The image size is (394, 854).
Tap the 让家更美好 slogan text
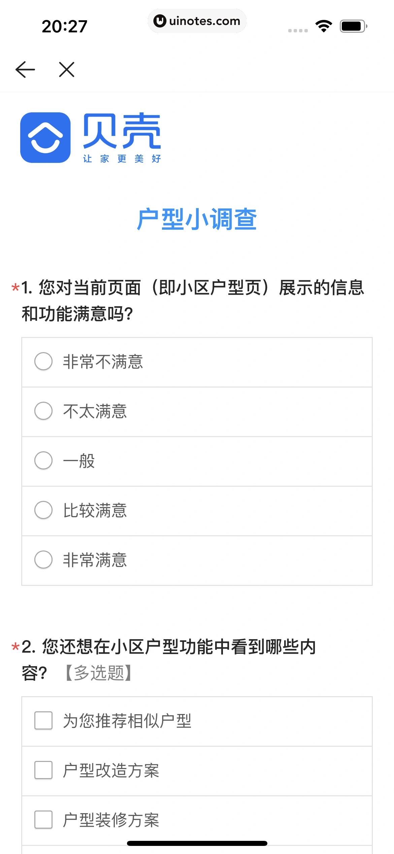[122, 159]
